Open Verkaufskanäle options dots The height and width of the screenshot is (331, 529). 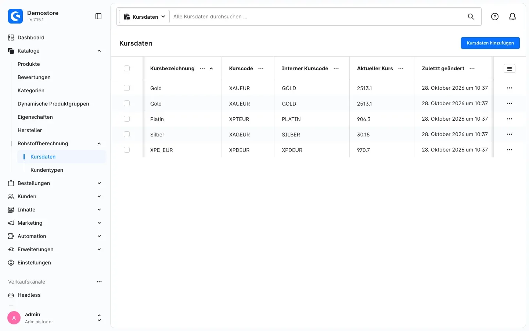coord(99,282)
